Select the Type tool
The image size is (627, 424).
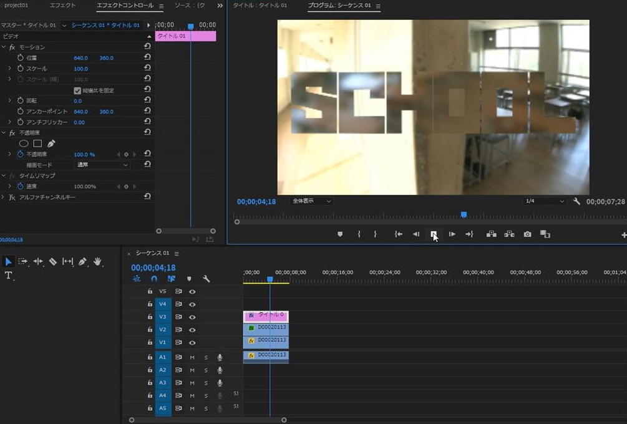9,276
